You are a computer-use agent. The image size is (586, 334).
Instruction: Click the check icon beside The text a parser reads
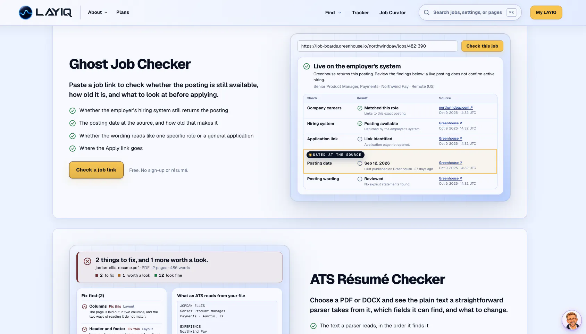click(x=313, y=326)
